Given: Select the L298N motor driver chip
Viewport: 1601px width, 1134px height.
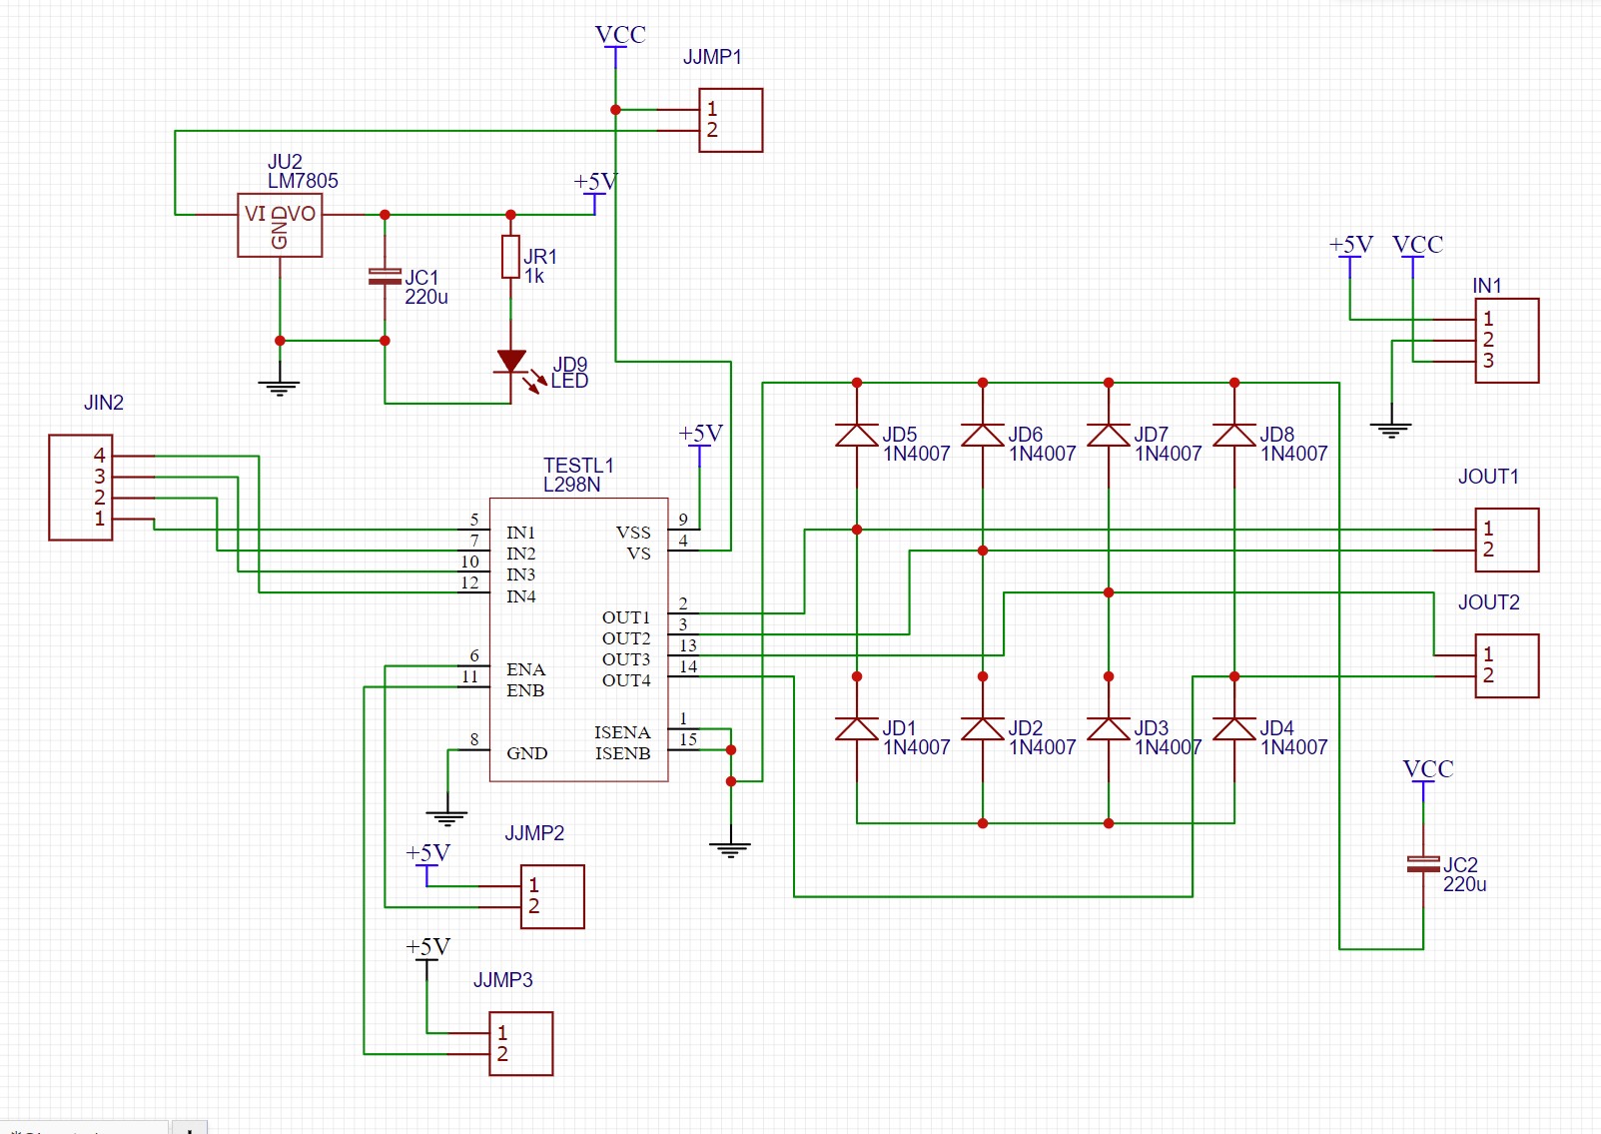Looking at the screenshot, I should click(x=578, y=639).
